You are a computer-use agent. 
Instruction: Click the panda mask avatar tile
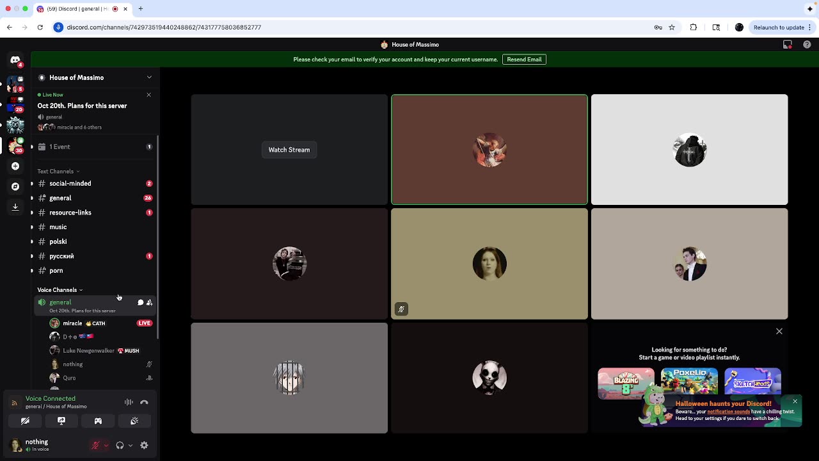[x=489, y=378]
